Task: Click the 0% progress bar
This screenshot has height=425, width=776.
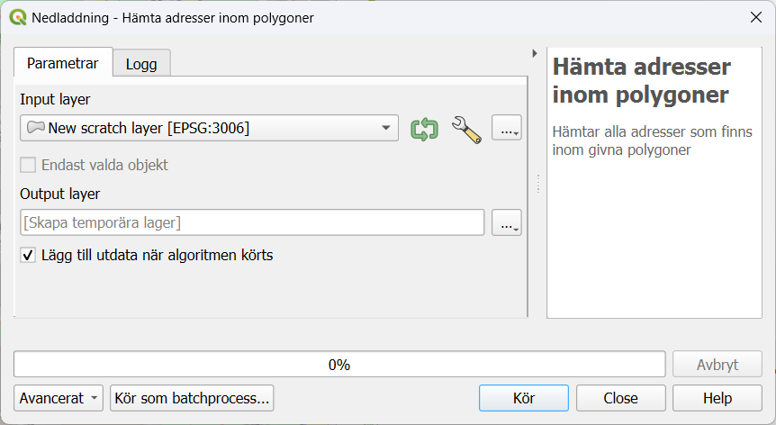Action: point(339,365)
